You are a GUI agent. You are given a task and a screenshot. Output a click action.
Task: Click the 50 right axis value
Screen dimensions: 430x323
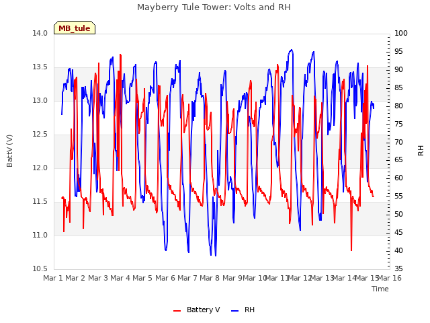coord(398,215)
